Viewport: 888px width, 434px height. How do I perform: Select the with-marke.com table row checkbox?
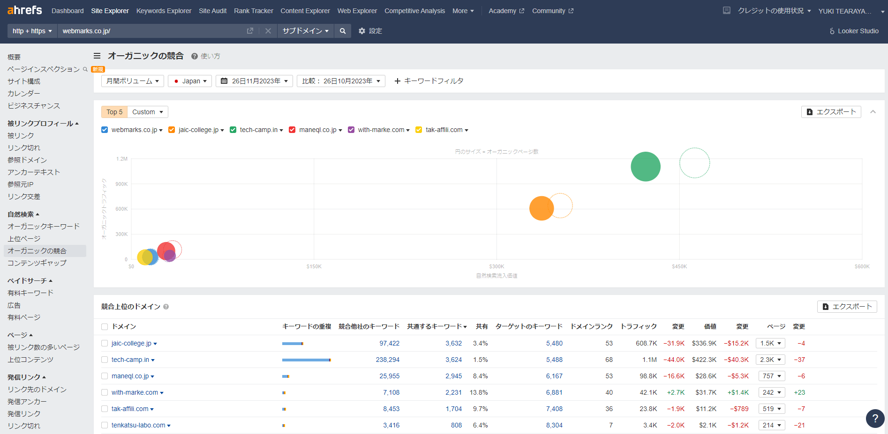(x=105, y=392)
